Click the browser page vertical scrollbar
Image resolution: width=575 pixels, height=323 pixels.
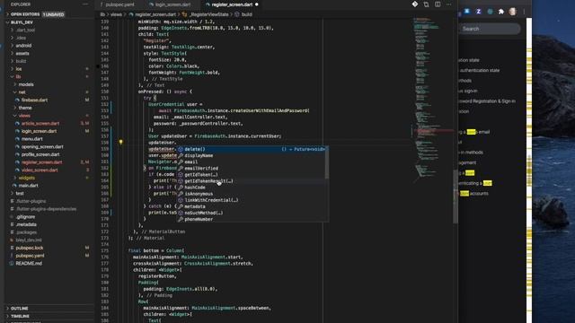coord(529,170)
